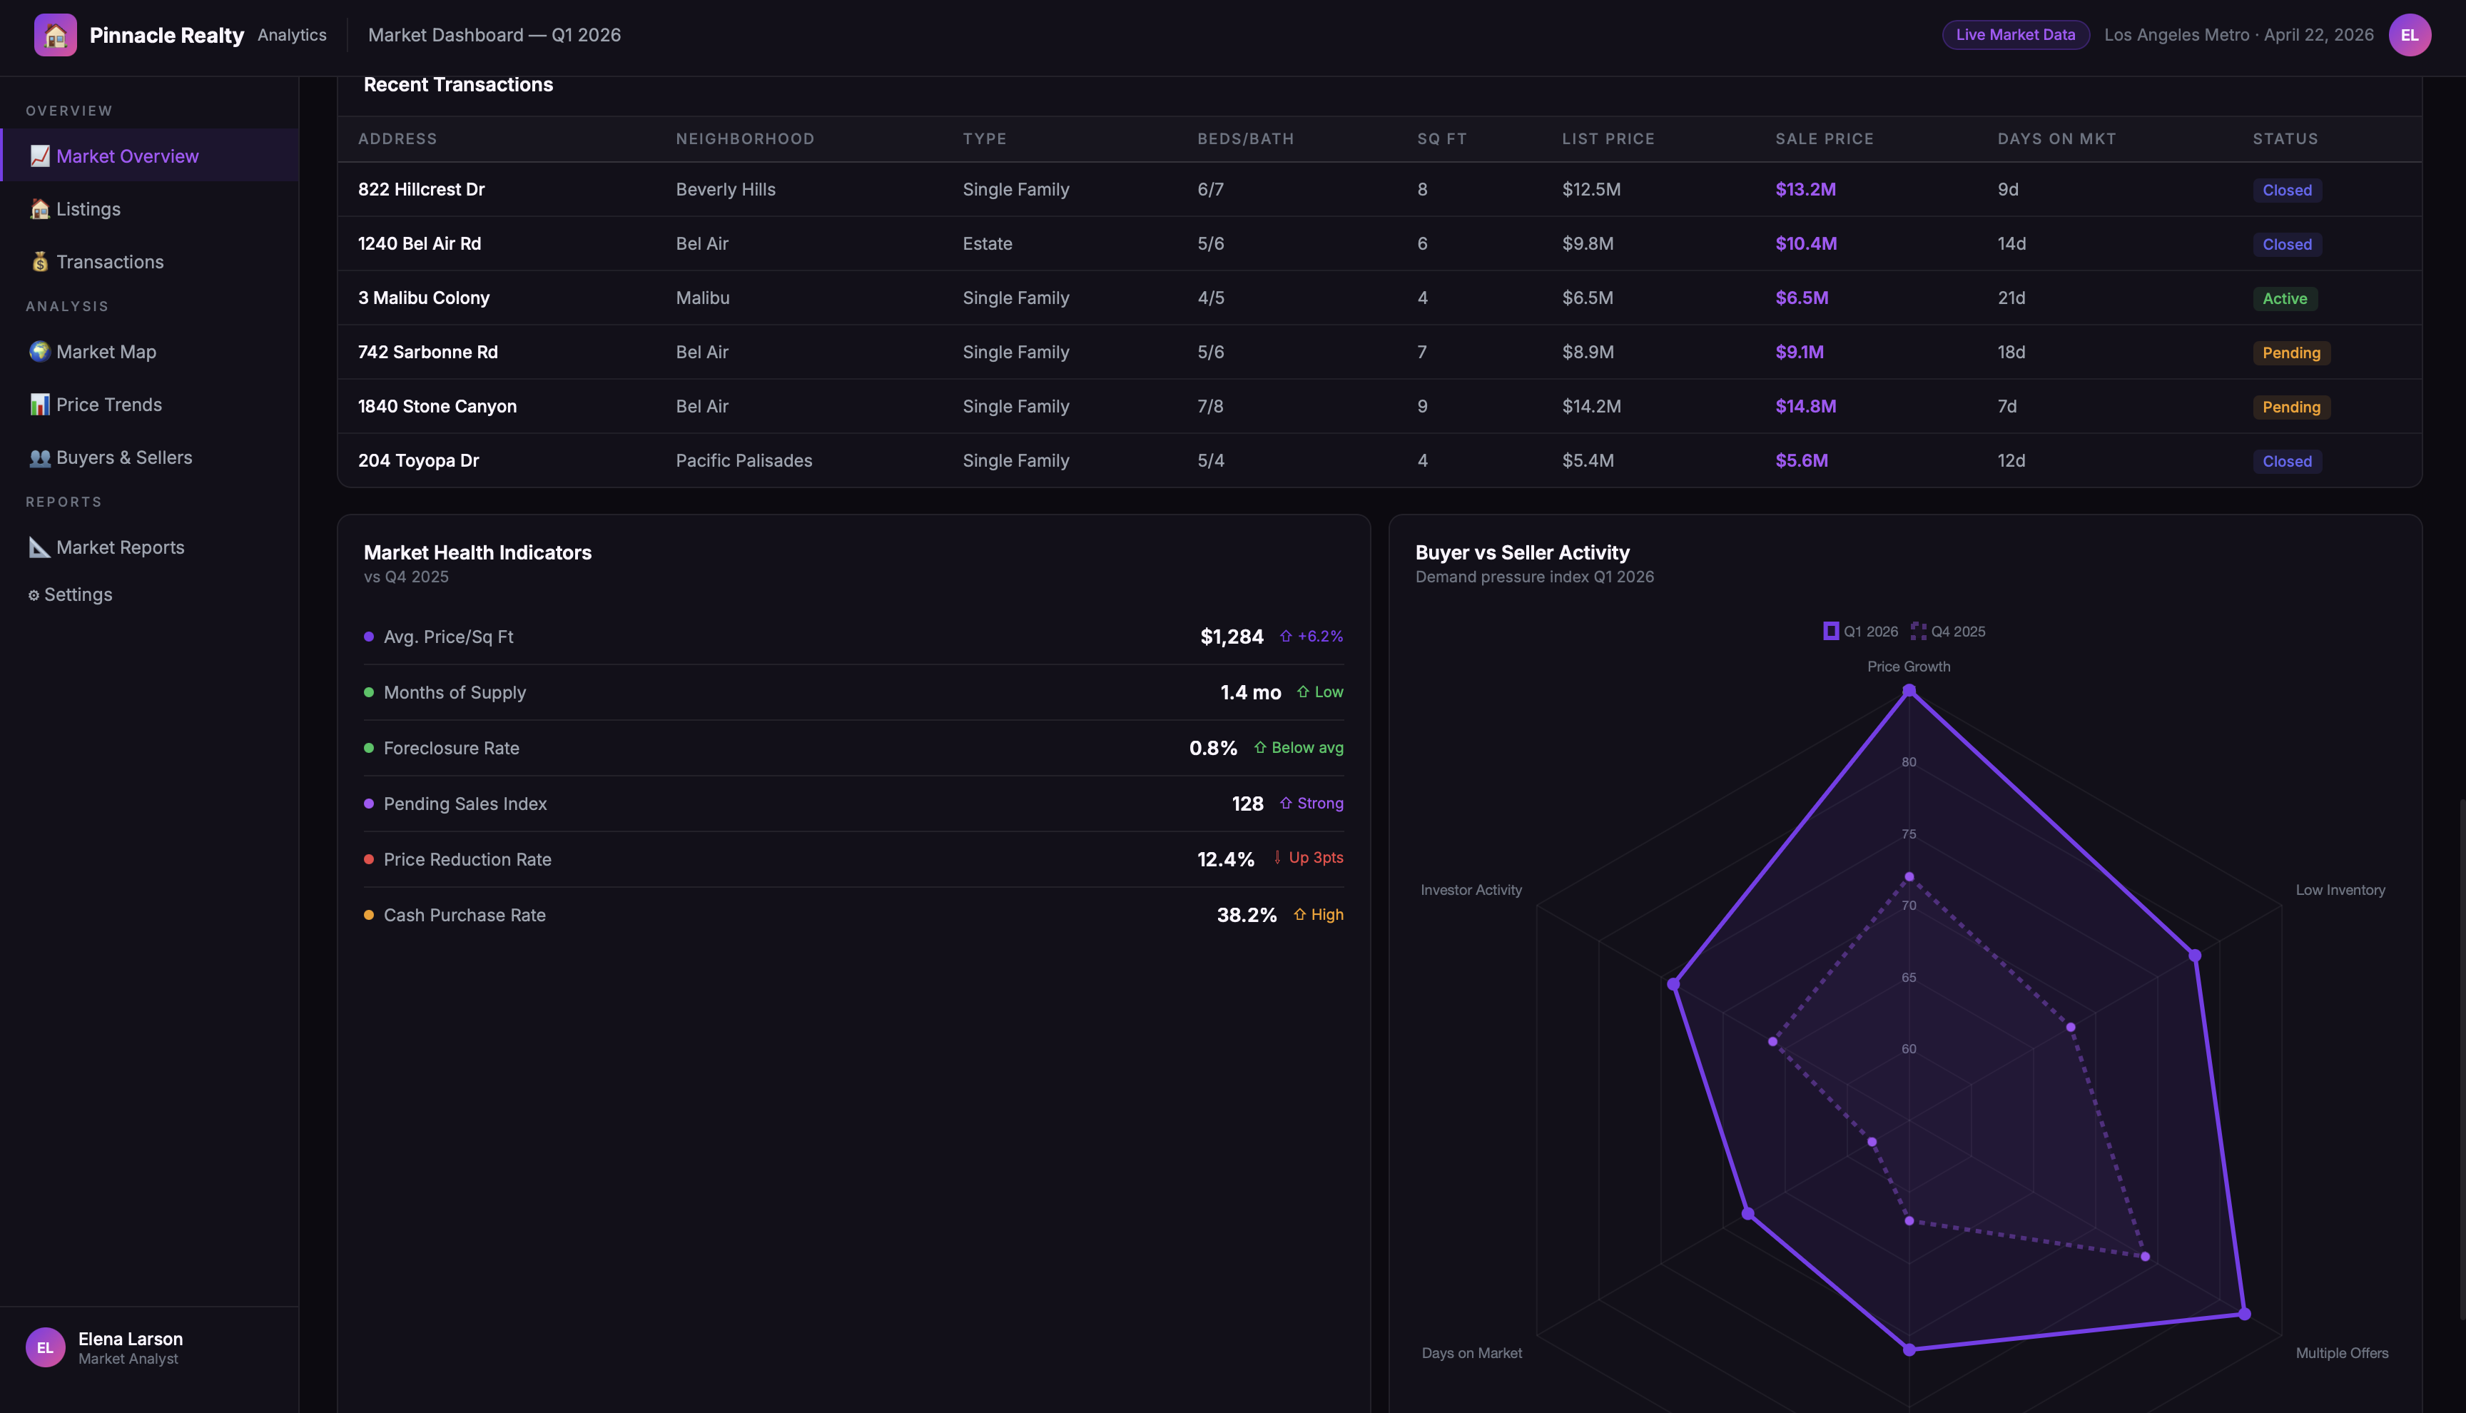Go to Market Overview in sidebar
Viewport: 2466px width, 1413px height.
tap(149, 156)
